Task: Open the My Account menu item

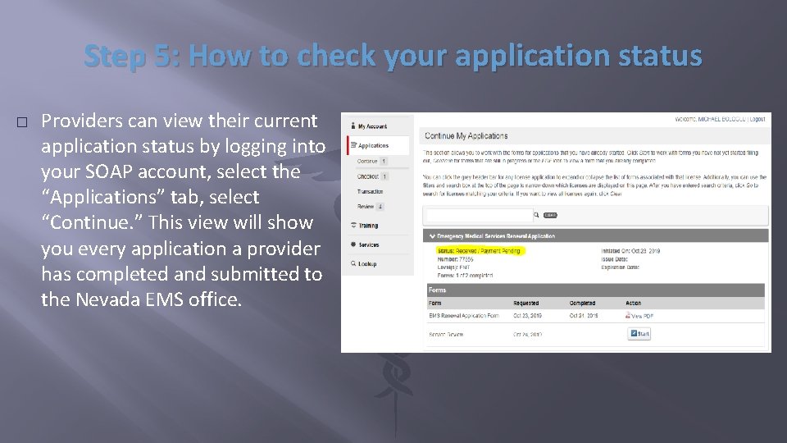Action: coord(372,126)
